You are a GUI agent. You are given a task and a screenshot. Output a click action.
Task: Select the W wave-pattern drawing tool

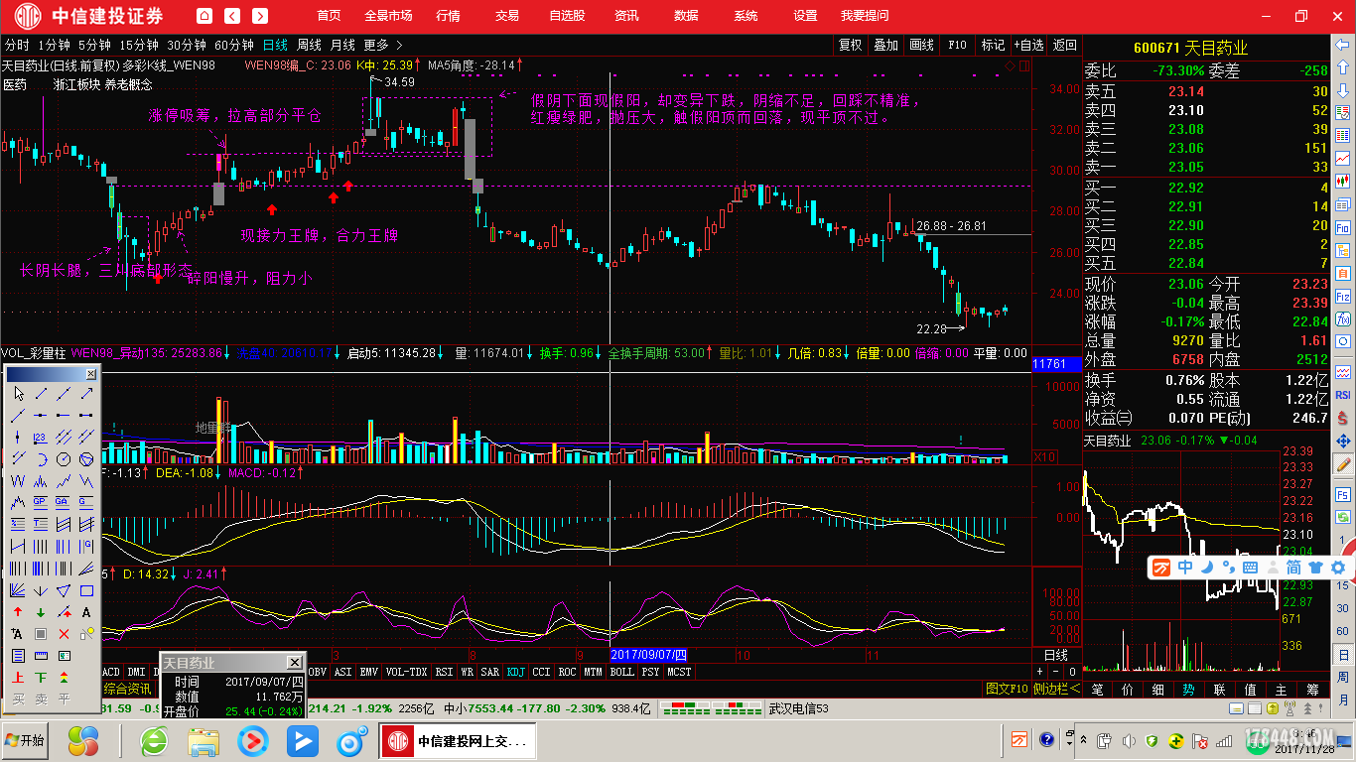19,480
